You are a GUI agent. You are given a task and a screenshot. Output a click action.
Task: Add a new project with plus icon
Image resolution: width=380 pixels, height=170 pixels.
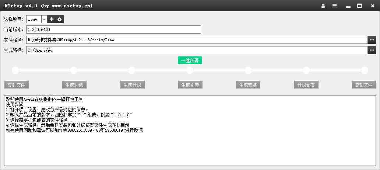click(52, 19)
